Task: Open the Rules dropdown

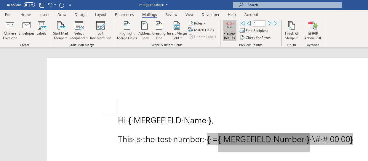Action: [197, 23]
